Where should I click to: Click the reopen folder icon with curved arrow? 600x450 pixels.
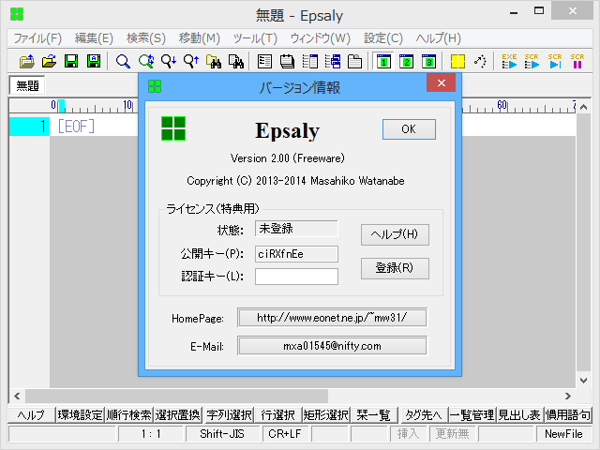[49, 61]
